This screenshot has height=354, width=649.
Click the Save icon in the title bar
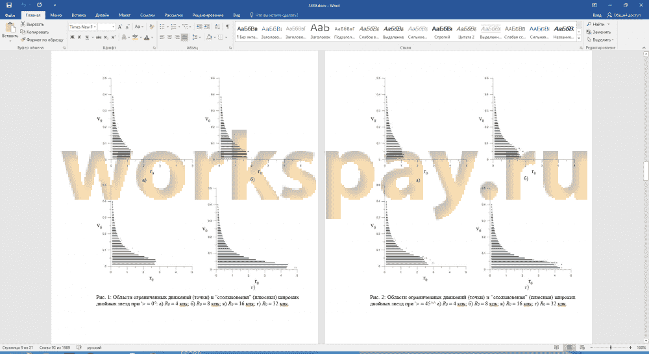[x=8, y=5]
